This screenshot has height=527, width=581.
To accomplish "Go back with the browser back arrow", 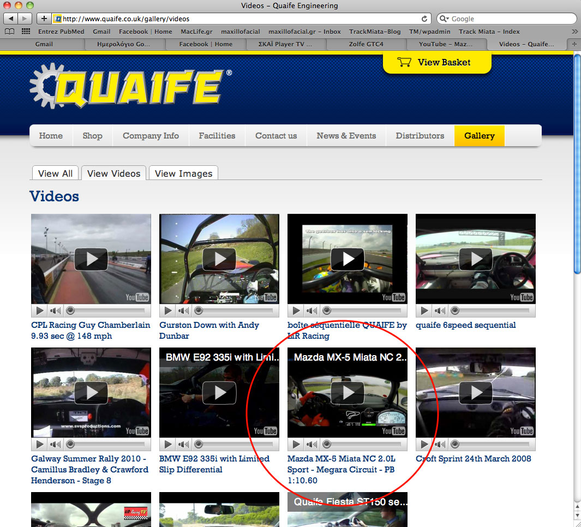I will [x=11, y=19].
